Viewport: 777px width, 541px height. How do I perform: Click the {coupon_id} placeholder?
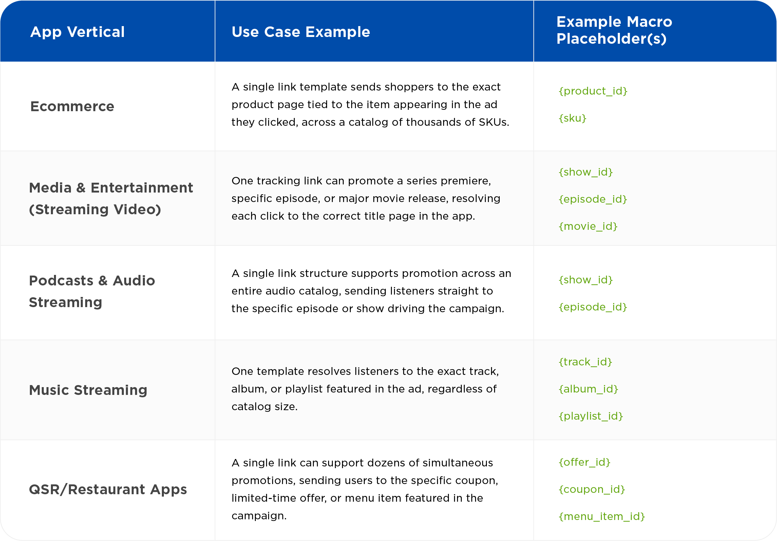click(592, 489)
